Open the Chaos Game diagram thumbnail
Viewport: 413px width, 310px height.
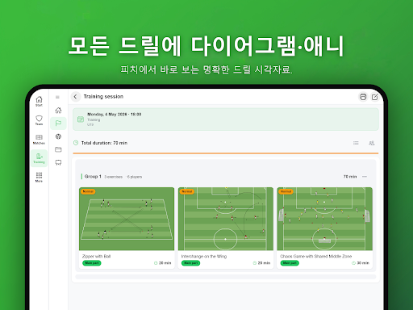(x=324, y=219)
